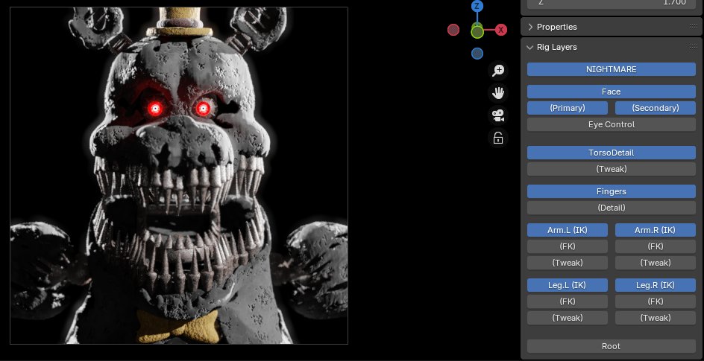Enable the Root rig layer
The image size is (704, 361).
click(611, 346)
